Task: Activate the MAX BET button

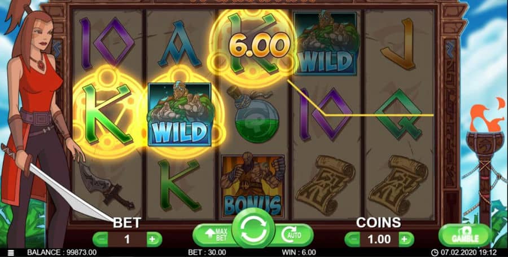Action: point(214,235)
